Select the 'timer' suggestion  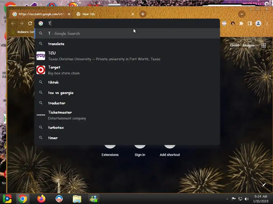[x=127, y=138]
